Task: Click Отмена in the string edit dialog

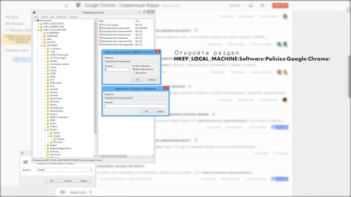Action: [160, 112]
